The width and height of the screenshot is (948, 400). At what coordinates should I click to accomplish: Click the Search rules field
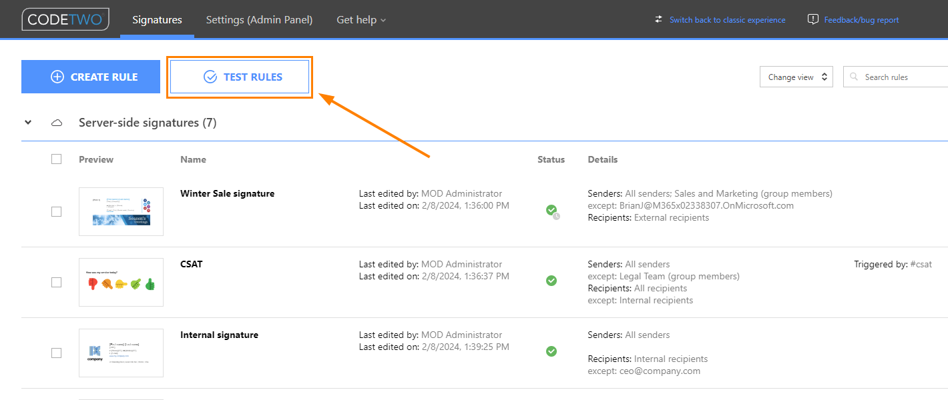(x=896, y=77)
